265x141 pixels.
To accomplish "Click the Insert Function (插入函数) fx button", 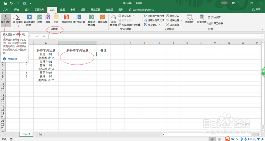I will tap(6, 20).
